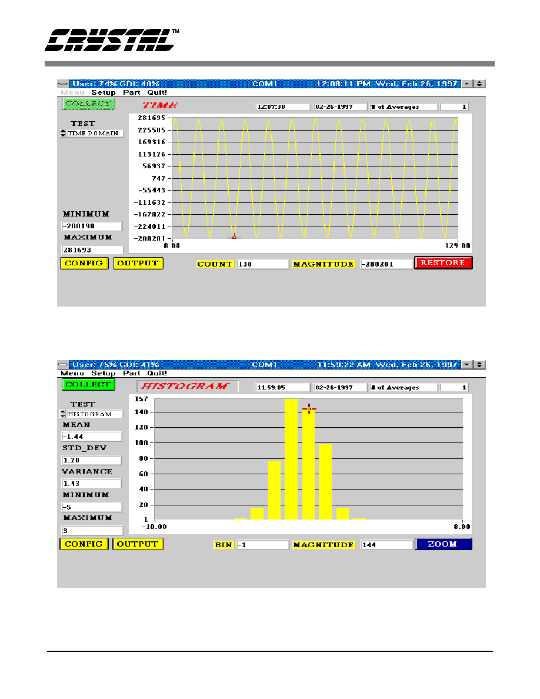Click the '100' histogram y-axis label
540x699 pixels.
[x=141, y=442]
